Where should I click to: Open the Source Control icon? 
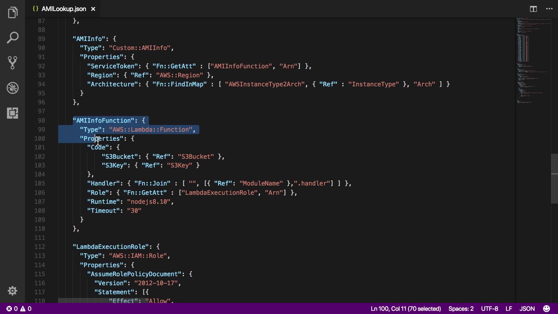pyautogui.click(x=12, y=63)
